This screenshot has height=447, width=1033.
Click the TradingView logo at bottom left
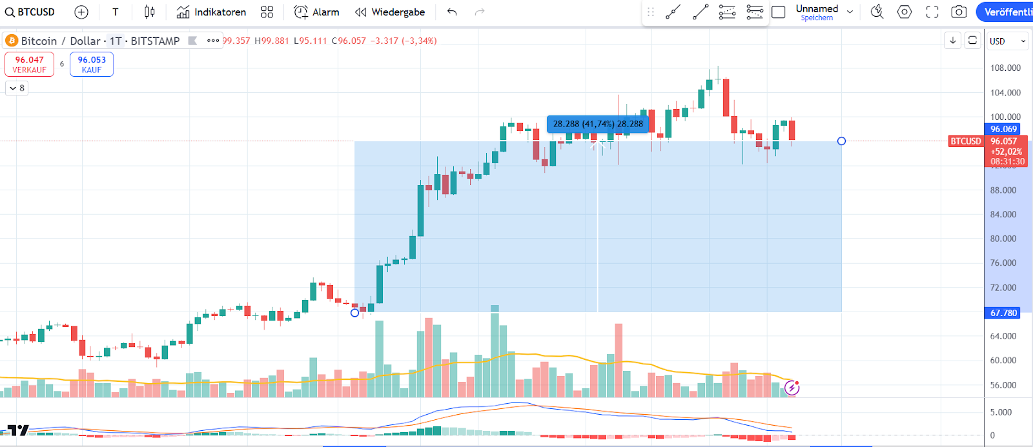pyautogui.click(x=17, y=430)
